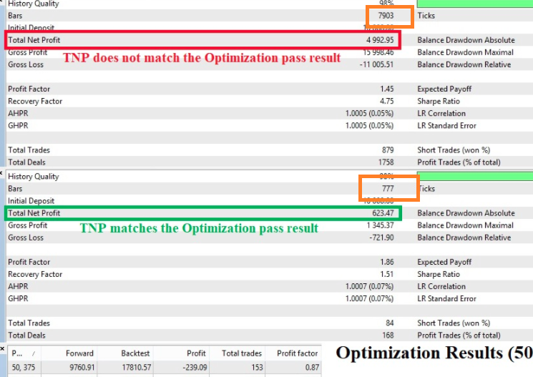
Task: Click the GHPR value 1.0005 (0.05%)
Action: 369,126
